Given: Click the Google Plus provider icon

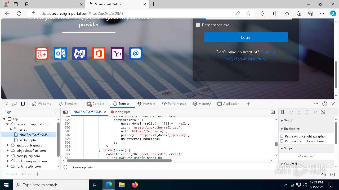Looking at the screenshot, I should coord(42,54).
